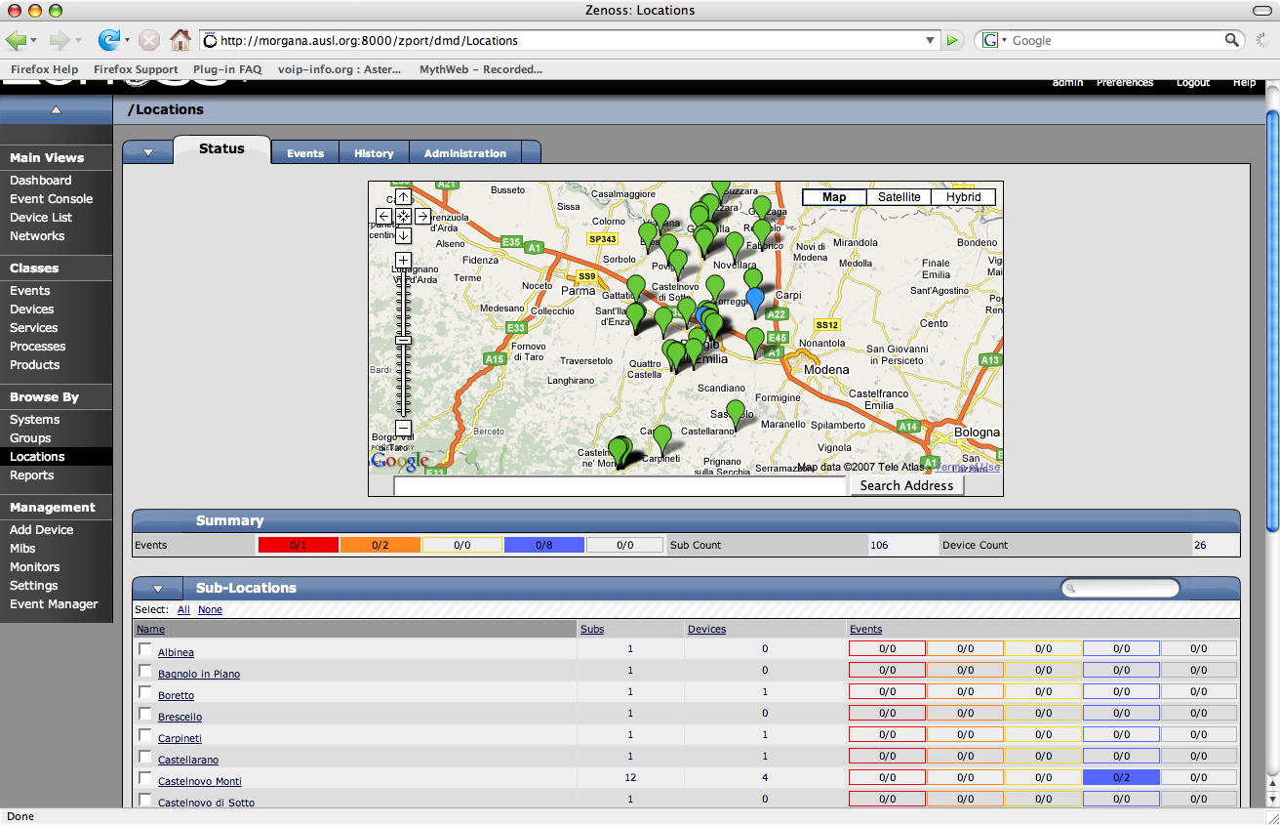The height and width of the screenshot is (825, 1280).
Task: Switch to the Events tab
Action: coord(305,153)
